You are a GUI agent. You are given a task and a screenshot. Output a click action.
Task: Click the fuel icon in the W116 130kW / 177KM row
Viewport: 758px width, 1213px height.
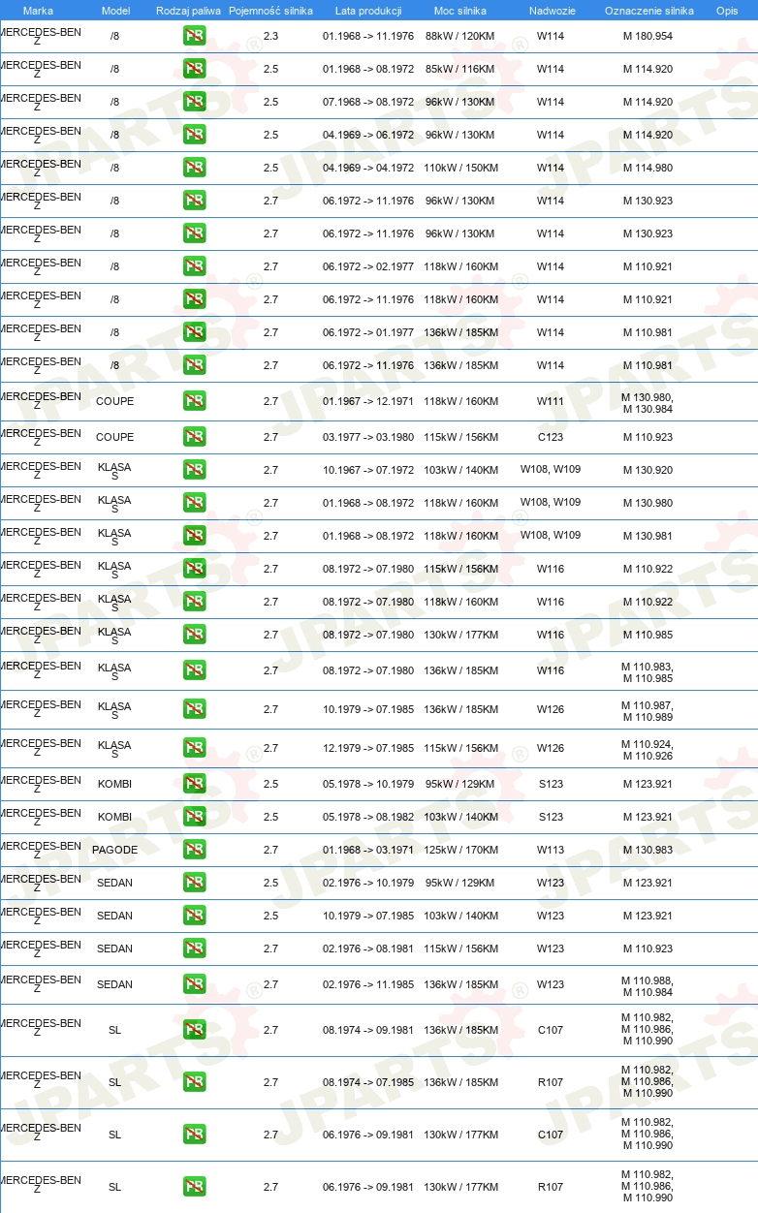194,636
